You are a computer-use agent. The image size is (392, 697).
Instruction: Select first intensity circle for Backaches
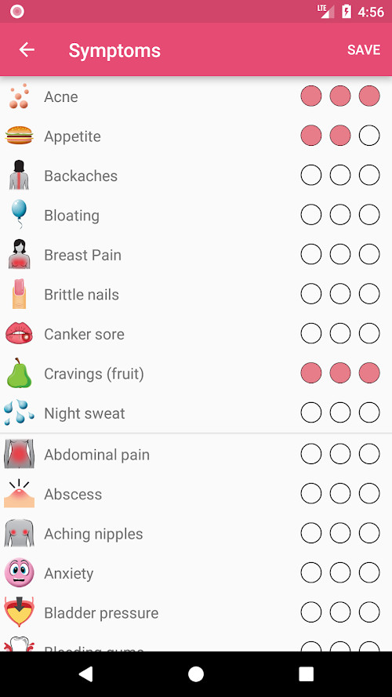tap(311, 175)
